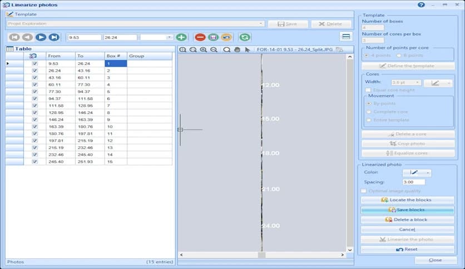Click the Save blocks button
This screenshot has height=269, width=465.
tap(407, 210)
